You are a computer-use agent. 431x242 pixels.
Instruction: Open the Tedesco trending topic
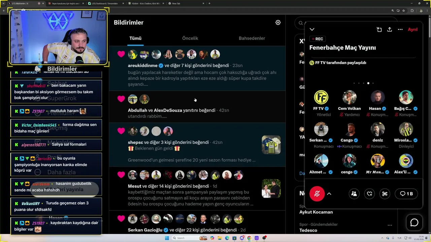[308, 230]
